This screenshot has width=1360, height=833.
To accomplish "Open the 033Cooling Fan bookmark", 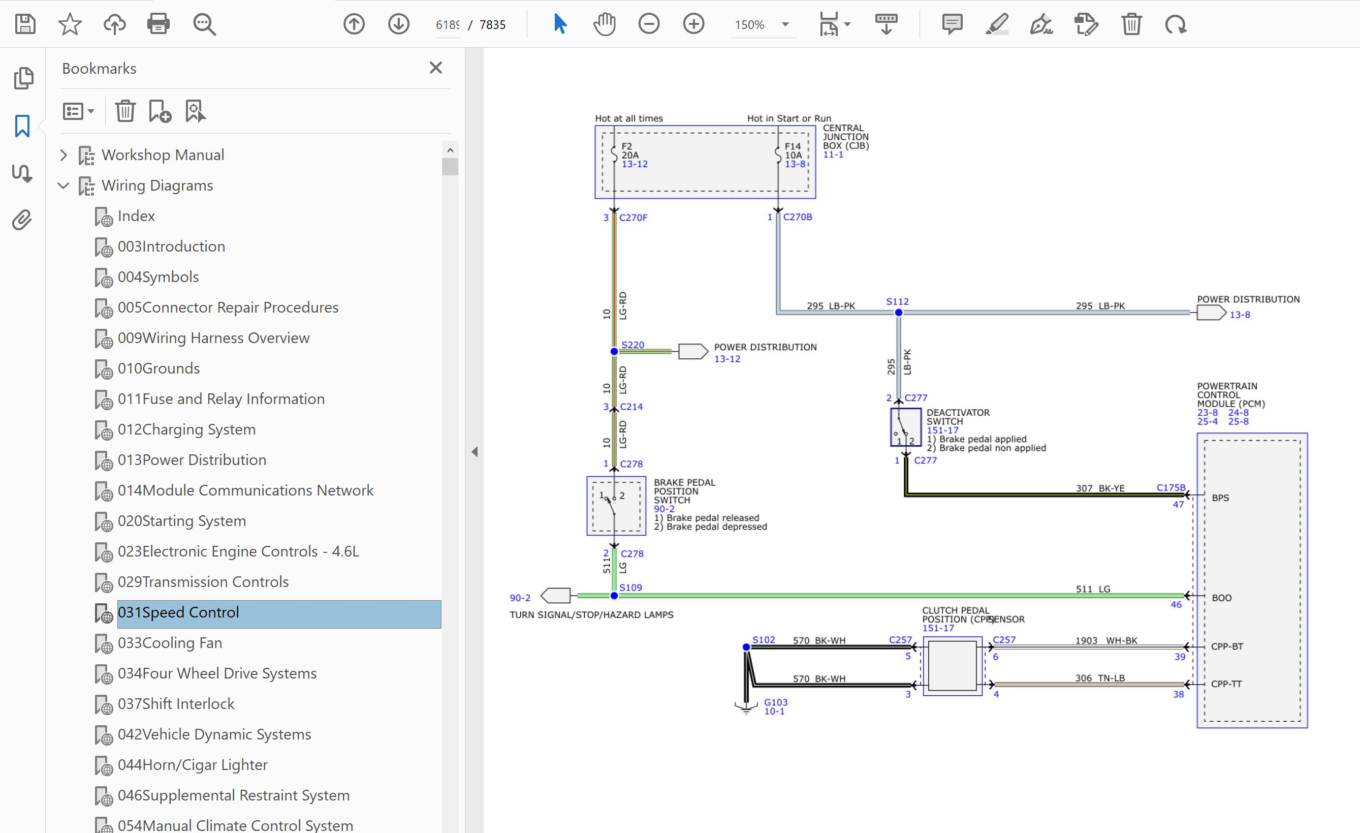I will pos(170,642).
